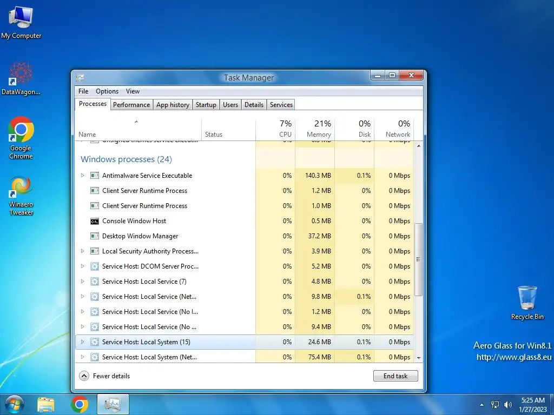The height and width of the screenshot is (415, 554).
Task: Click the scrollbar down arrow
Action: point(419,358)
